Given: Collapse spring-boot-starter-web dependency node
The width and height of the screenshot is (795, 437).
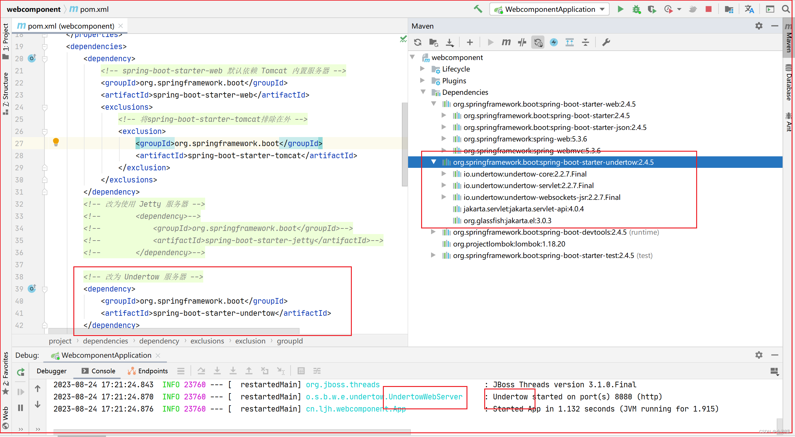Looking at the screenshot, I should (434, 103).
